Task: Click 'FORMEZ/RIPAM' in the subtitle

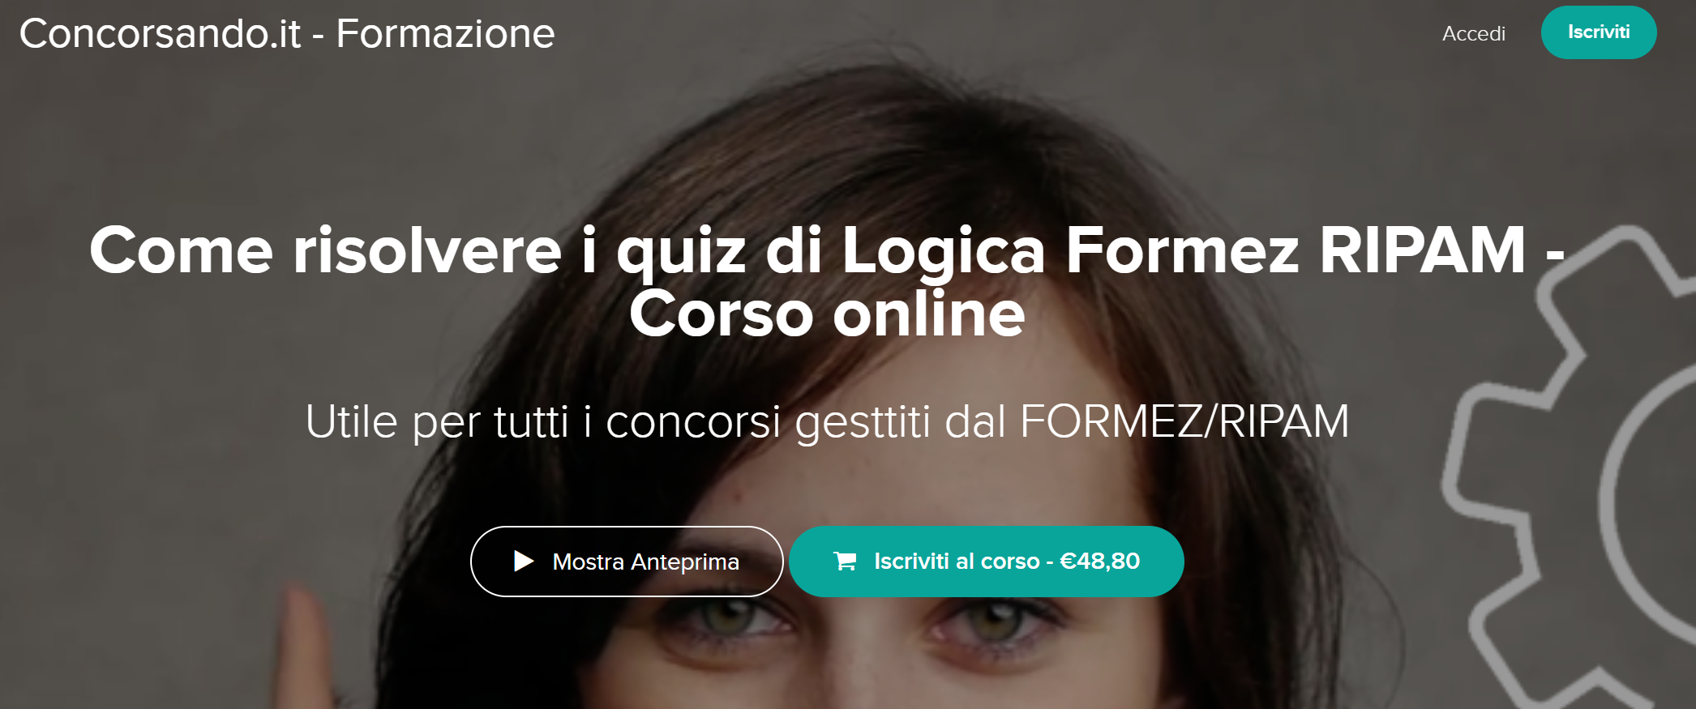Action: pyautogui.click(x=1184, y=422)
